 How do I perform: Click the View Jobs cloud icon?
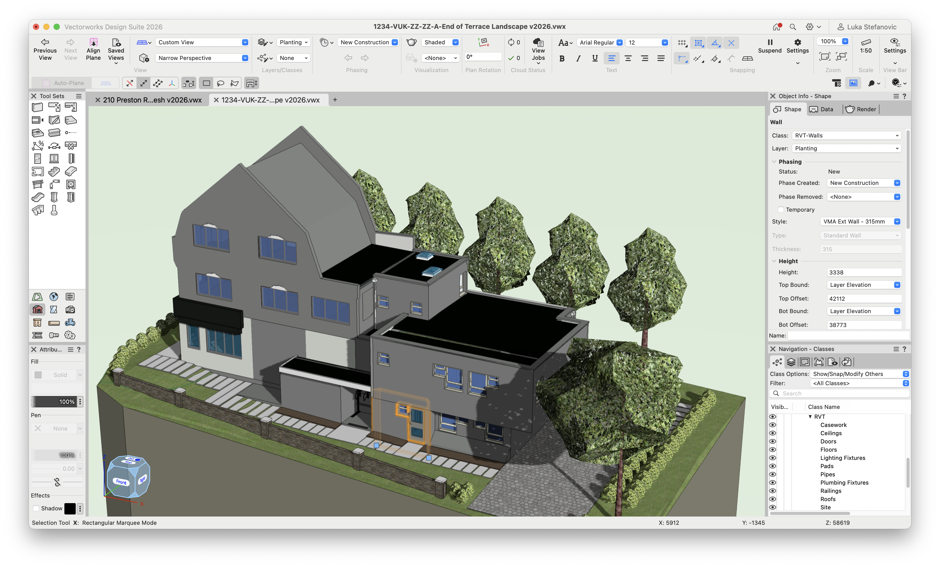(538, 42)
